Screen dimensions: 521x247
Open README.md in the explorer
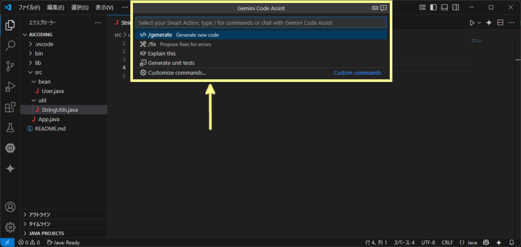(64, 129)
